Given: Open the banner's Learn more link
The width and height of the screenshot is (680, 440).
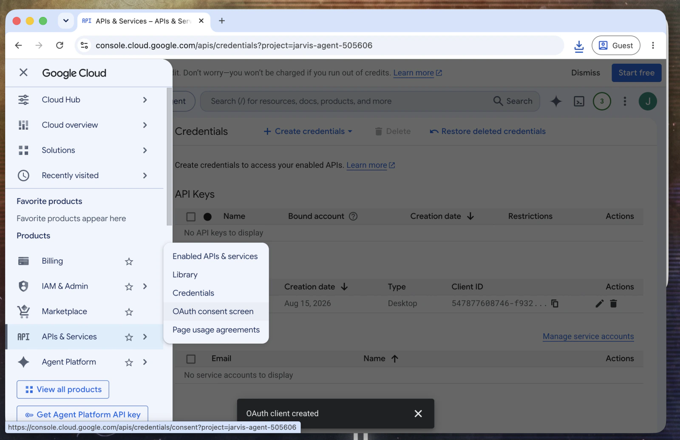Looking at the screenshot, I should (x=417, y=73).
